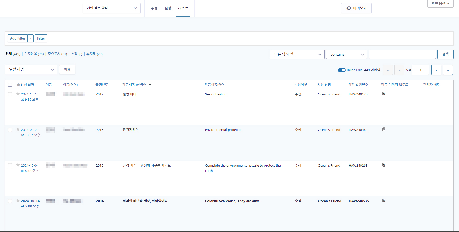
Task: Toggle the Inline Edit switch
Action: [x=341, y=70]
